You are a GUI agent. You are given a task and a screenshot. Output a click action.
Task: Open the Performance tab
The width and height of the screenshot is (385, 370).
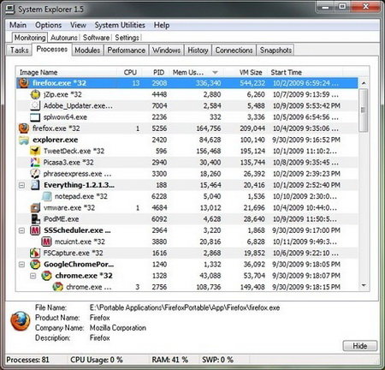click(x=126, y=51)
